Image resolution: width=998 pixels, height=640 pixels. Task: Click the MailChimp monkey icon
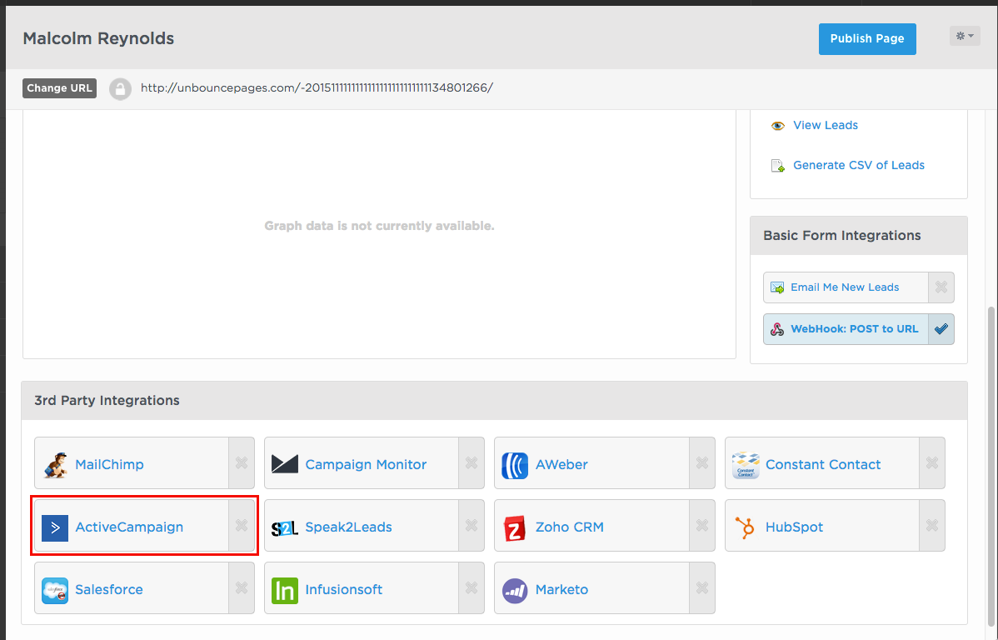tap(55, 464)
